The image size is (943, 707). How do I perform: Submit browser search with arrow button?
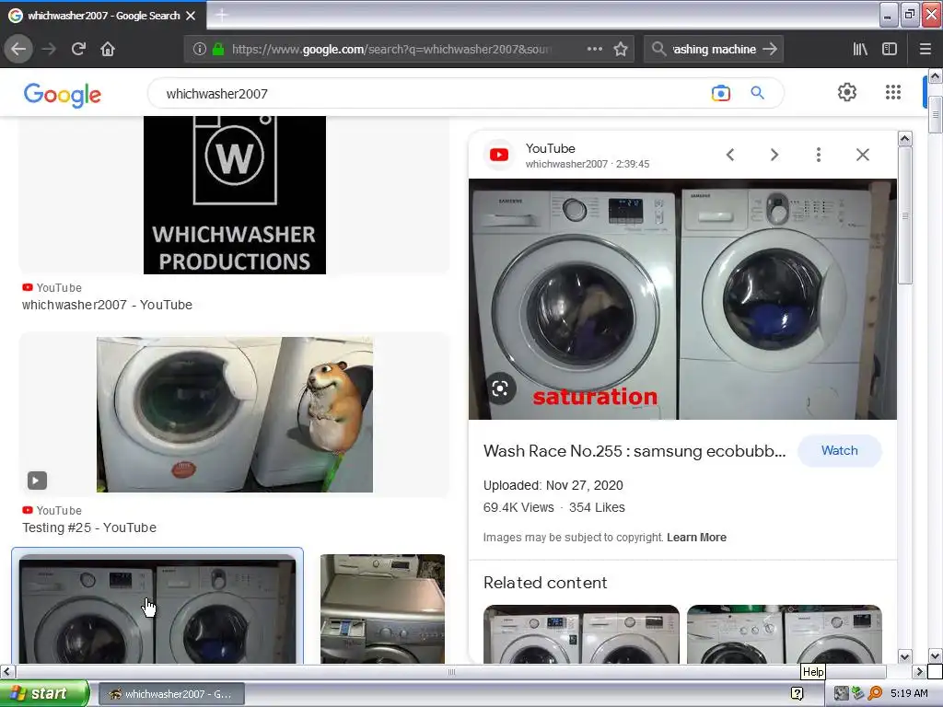pos(770,49)
